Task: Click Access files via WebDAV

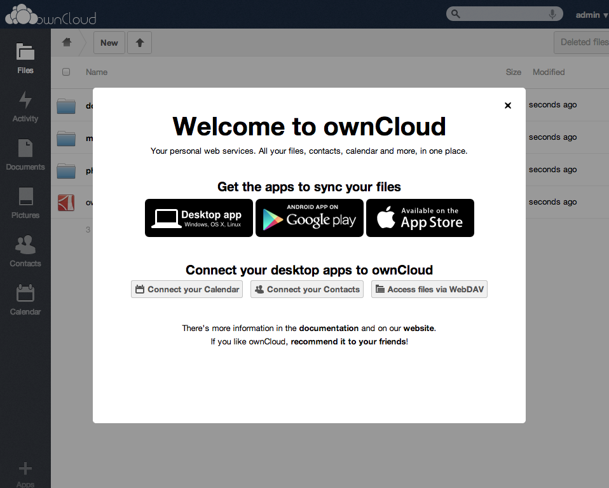Action: [x=429, y=289]
